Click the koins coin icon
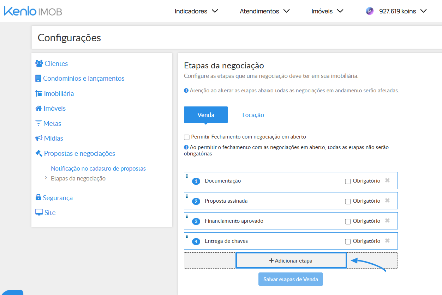442x295 pixels. [370, 11]
